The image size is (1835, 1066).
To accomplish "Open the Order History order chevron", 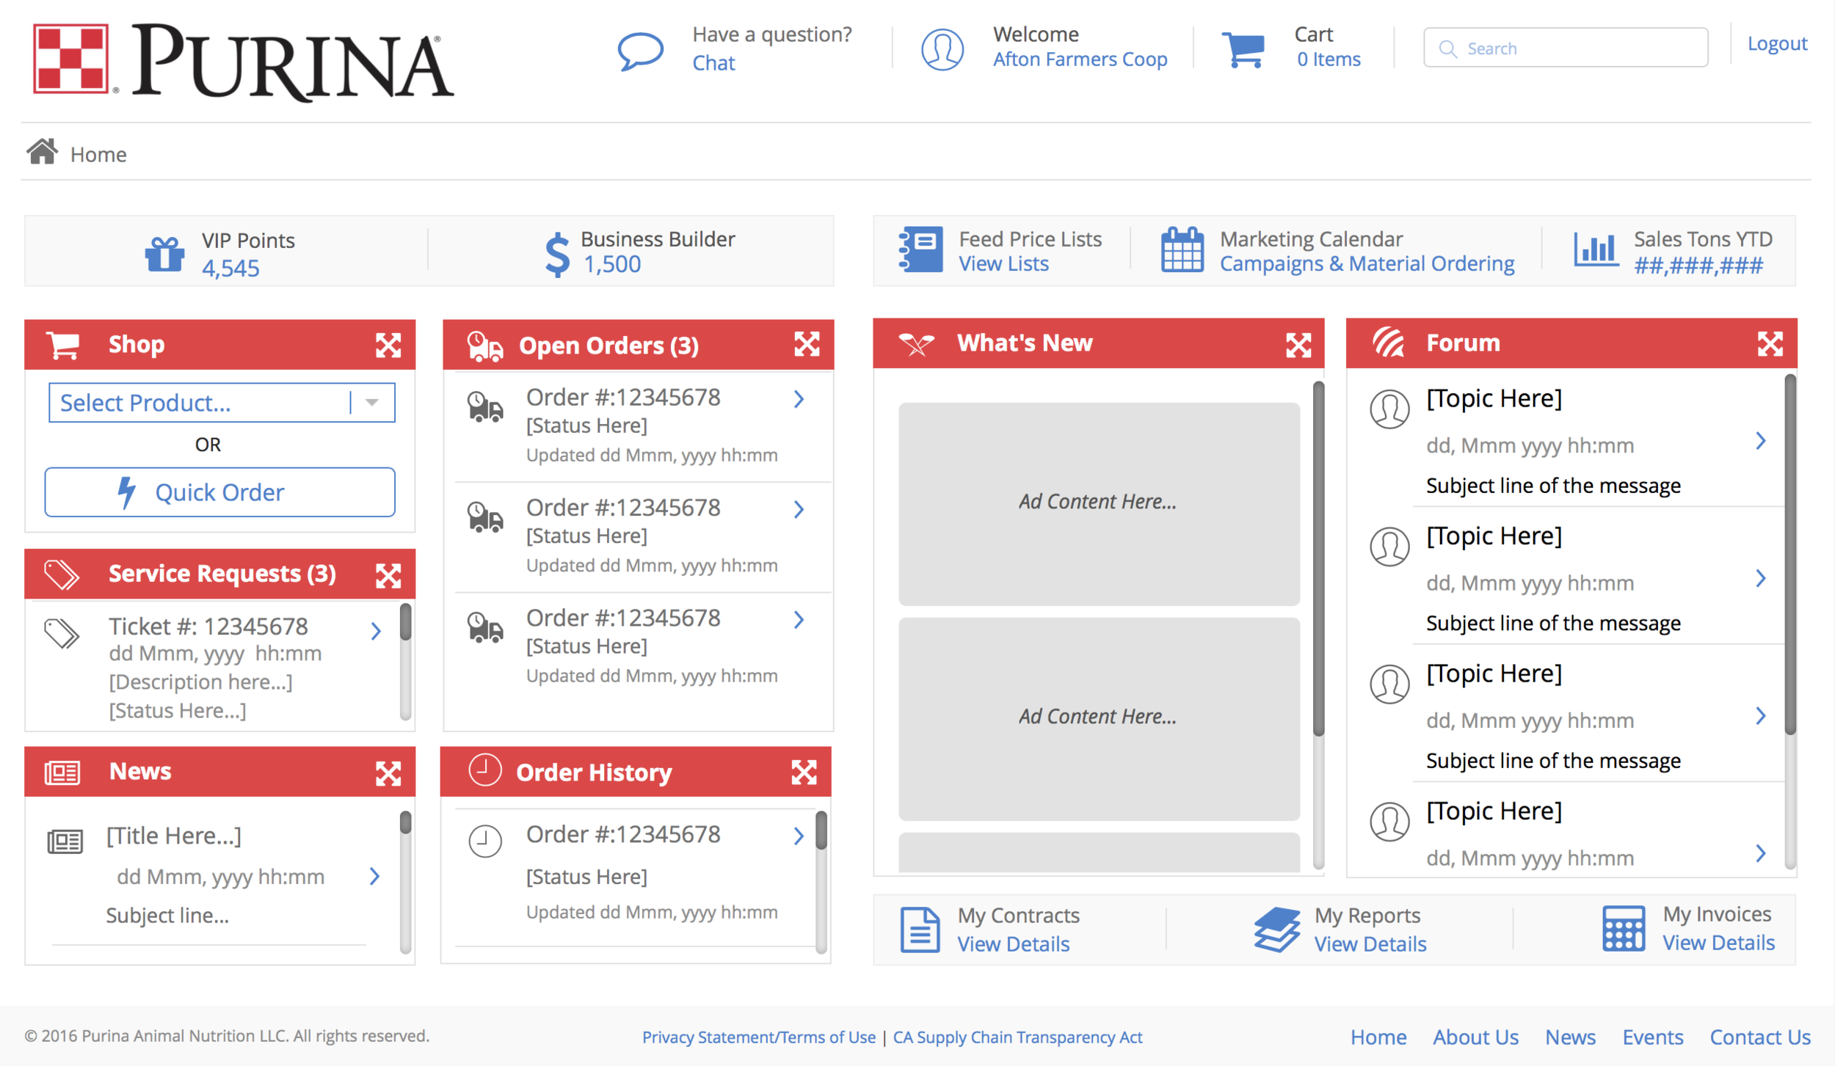I will pos(799,836).
